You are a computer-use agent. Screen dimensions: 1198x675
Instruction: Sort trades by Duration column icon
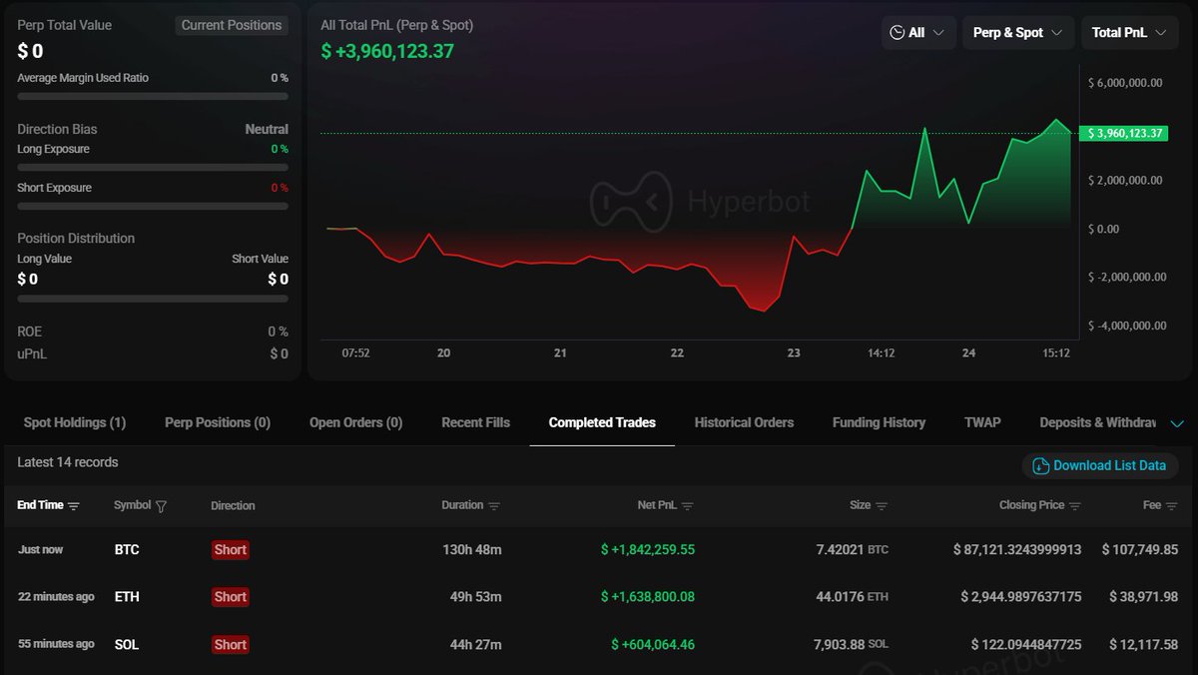coord(495,506)
